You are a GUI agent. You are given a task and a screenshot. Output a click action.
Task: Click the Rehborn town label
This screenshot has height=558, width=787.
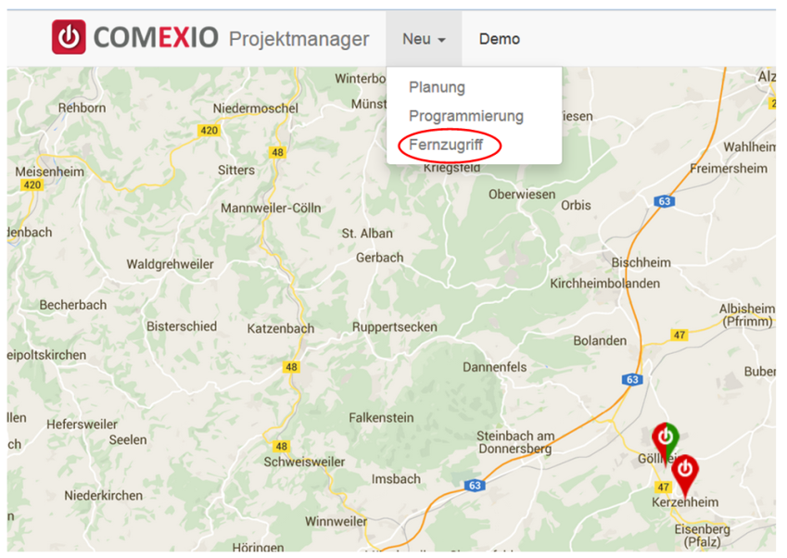pos(82,108)
